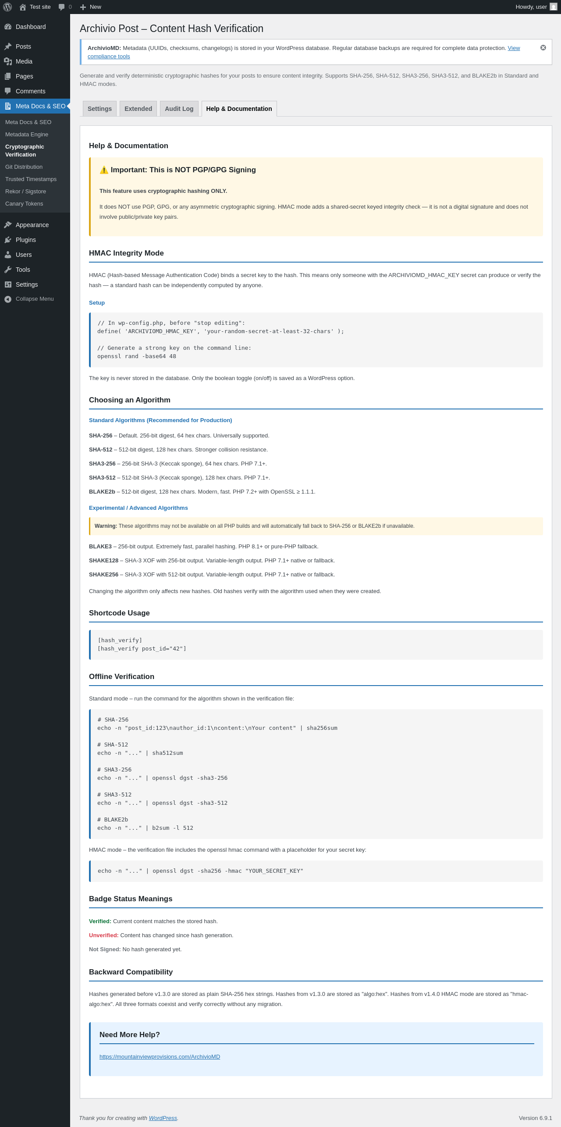This screenshot has width=561, height=1127.
Task: Select the Extended tab
Action: [x=138, y=109]
